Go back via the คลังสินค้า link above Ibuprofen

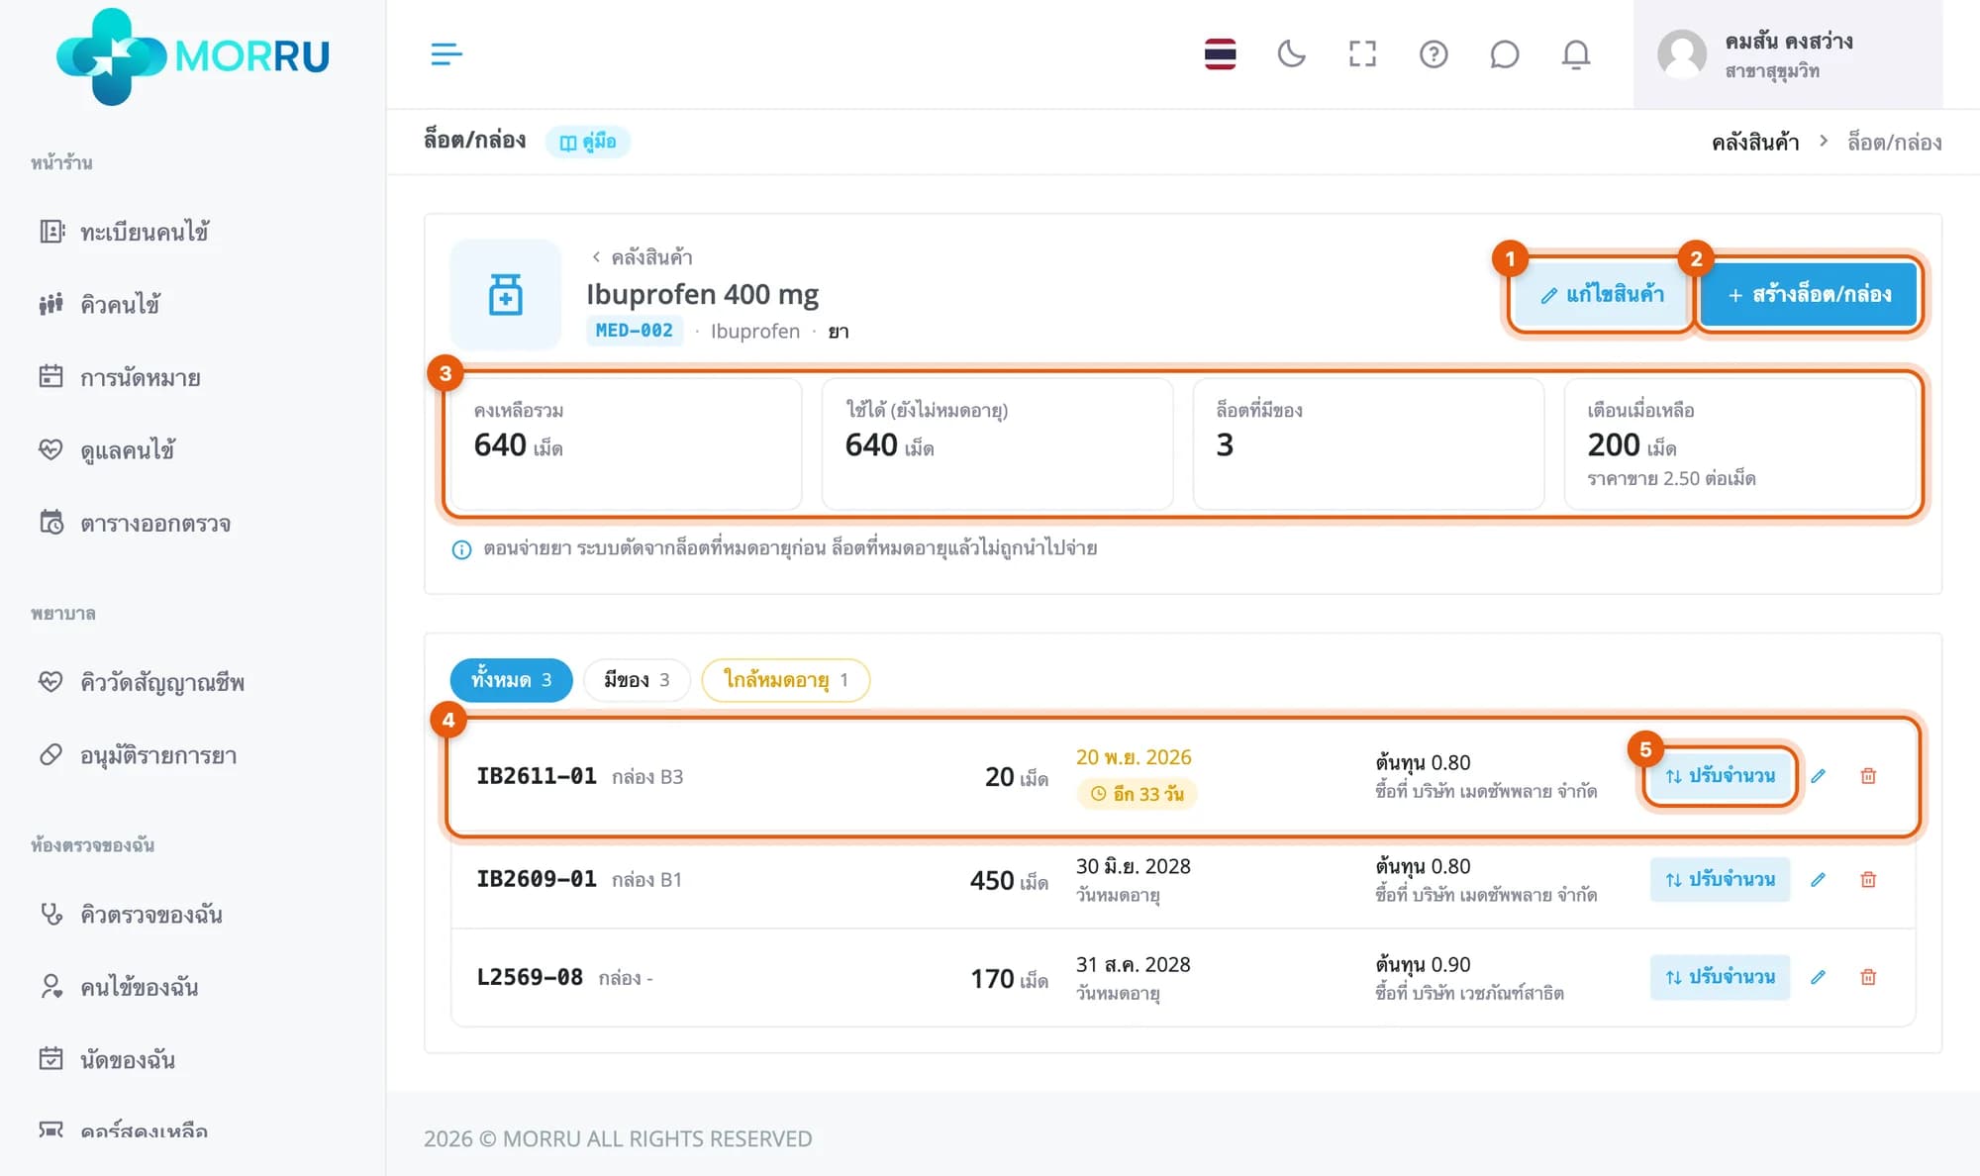coord(642,257)
